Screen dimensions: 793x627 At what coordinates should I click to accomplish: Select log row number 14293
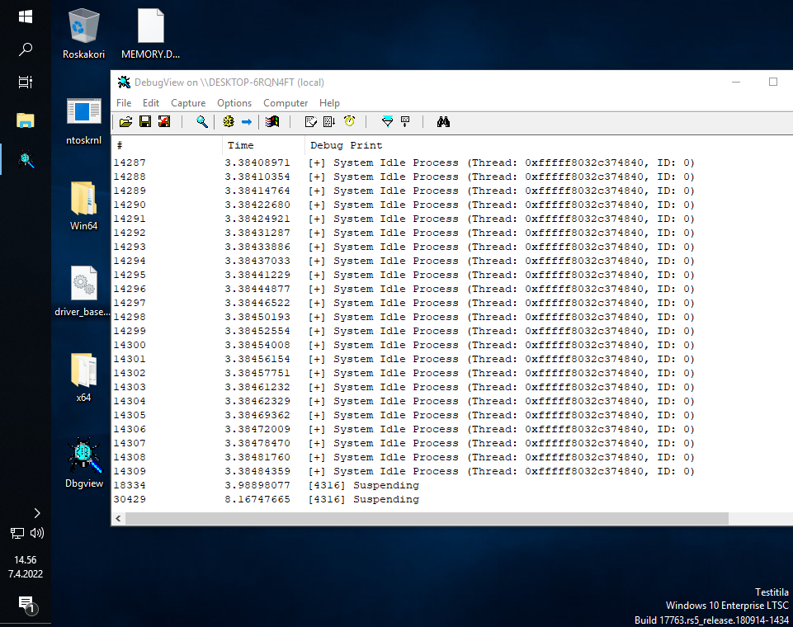[x=130, y=247]
